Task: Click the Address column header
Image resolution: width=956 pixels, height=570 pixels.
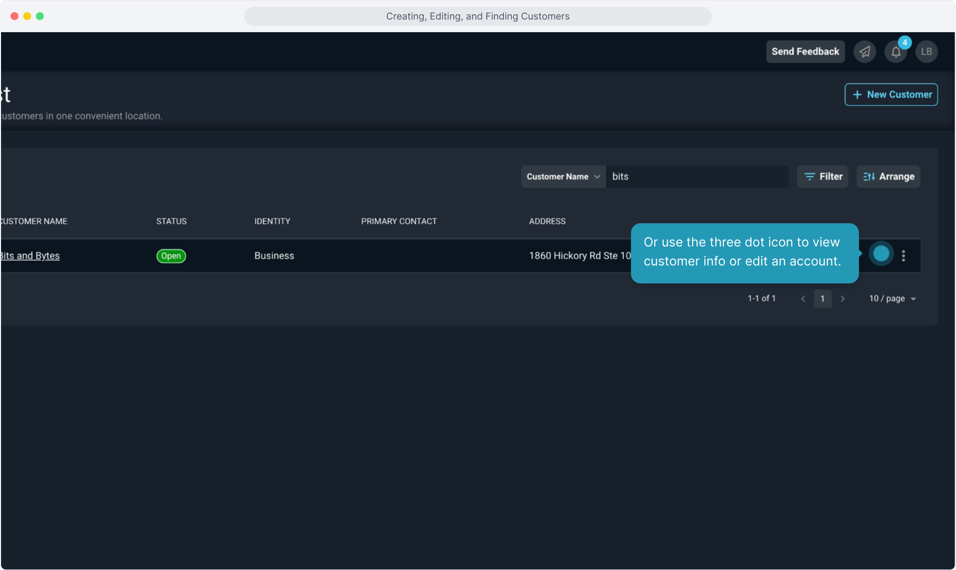Action: coord(547,221)
